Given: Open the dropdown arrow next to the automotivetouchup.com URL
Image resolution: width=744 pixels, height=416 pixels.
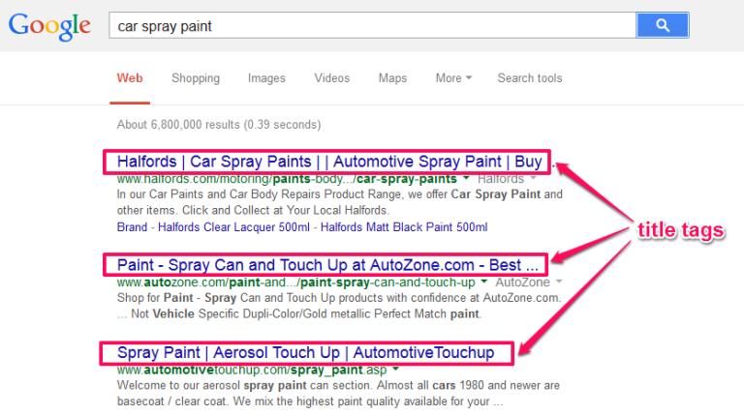Looking at the screenshot, I should [x=395, y=369].
